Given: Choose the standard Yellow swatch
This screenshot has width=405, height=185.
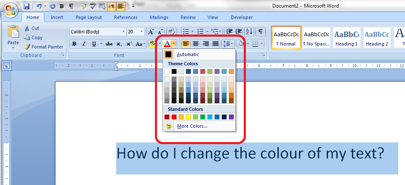Looking at the screenshot, I should click(x=188, y=117).
